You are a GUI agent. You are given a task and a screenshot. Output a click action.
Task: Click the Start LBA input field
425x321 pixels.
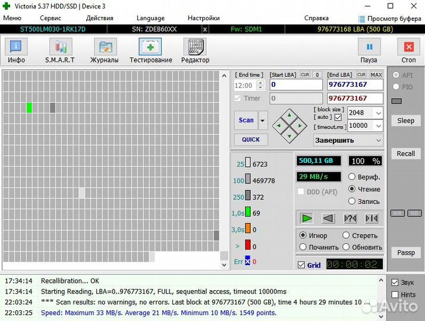pyautogui.click(x=296, y=85)
